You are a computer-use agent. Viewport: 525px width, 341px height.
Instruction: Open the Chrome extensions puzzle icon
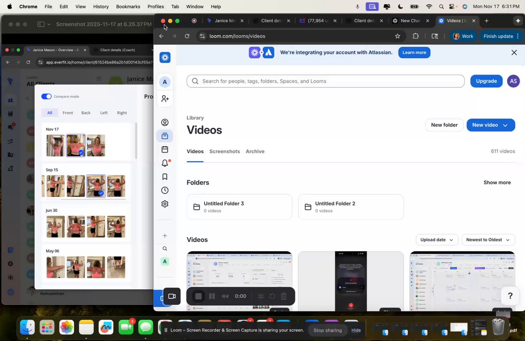(x=415, y=36)
